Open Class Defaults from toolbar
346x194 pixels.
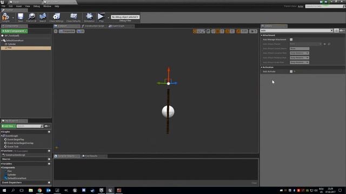coord(74,17)
